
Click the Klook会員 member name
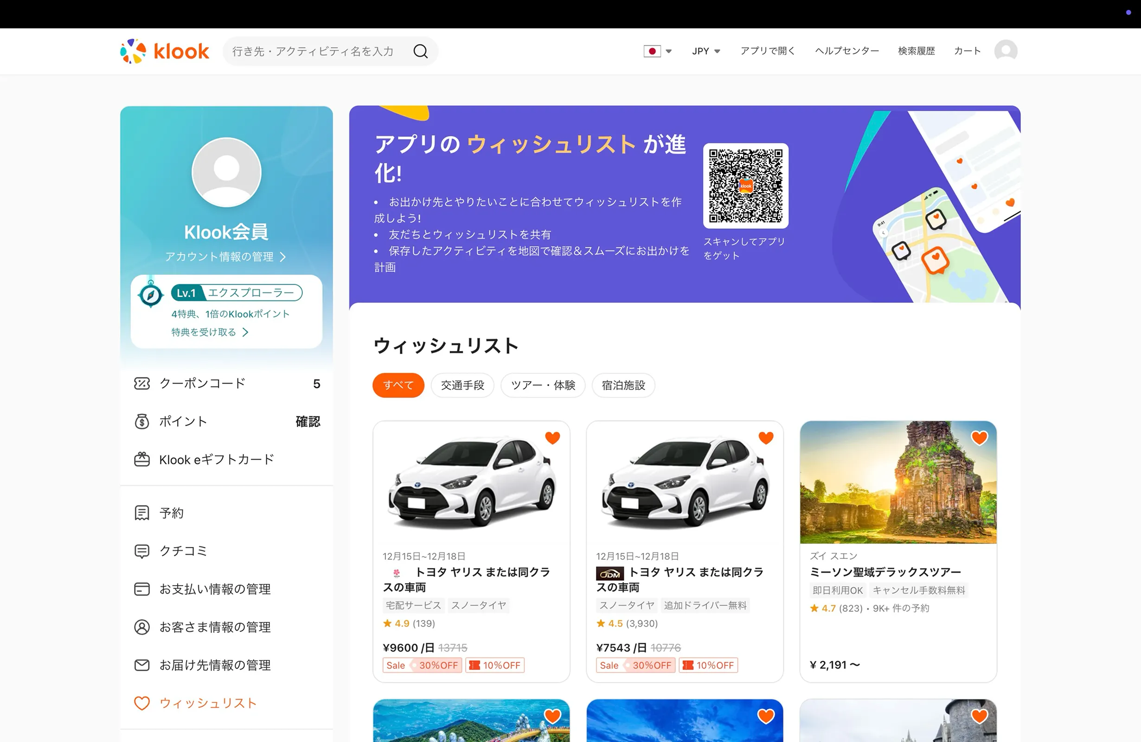[x=226, y=232]
